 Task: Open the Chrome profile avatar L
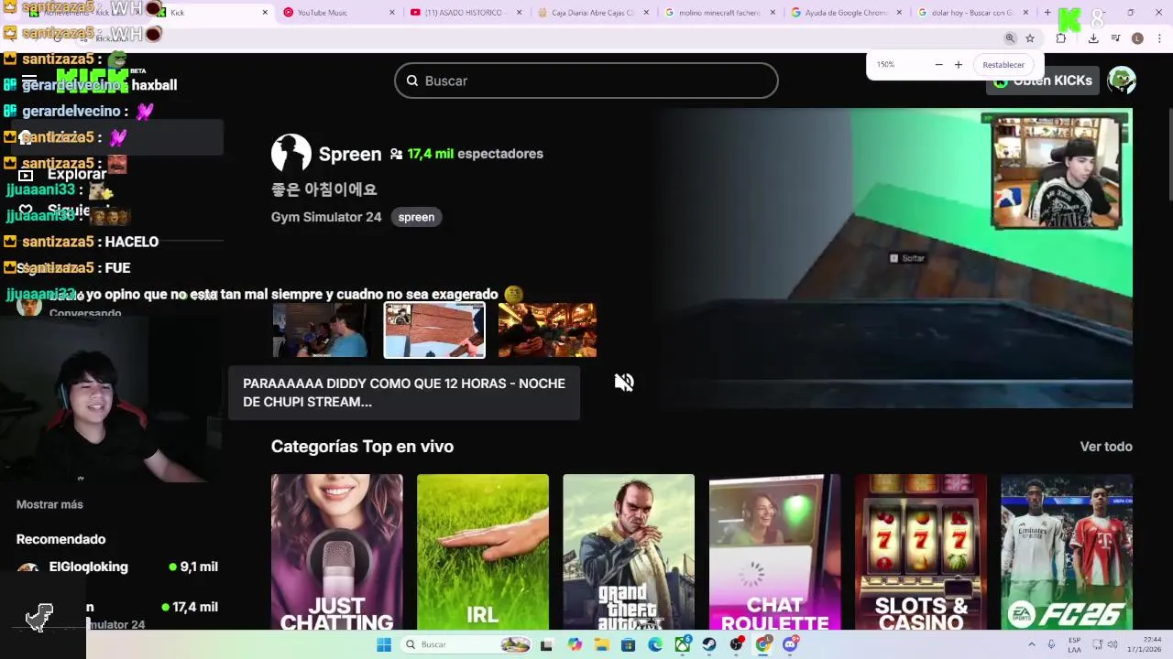[x=1137, y=38]
